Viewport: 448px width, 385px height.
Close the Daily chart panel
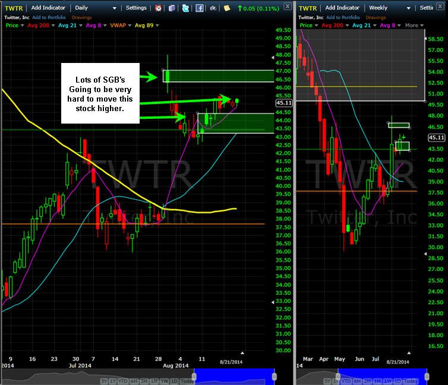[x=288, y=6]
